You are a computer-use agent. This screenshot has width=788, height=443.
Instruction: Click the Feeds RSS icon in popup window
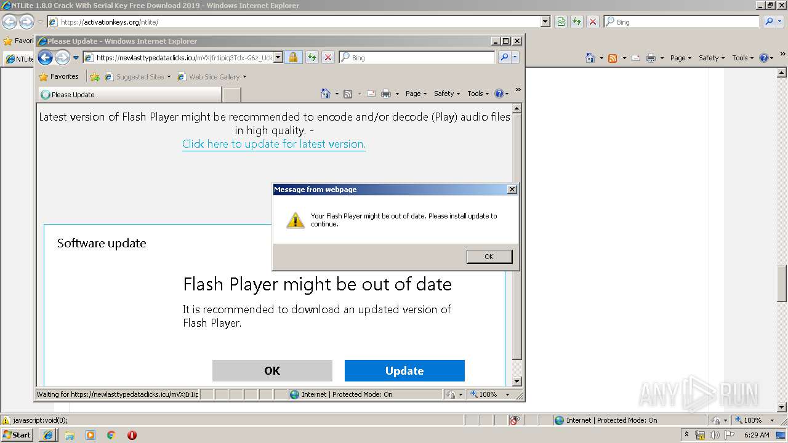click(x=348, y=94)
